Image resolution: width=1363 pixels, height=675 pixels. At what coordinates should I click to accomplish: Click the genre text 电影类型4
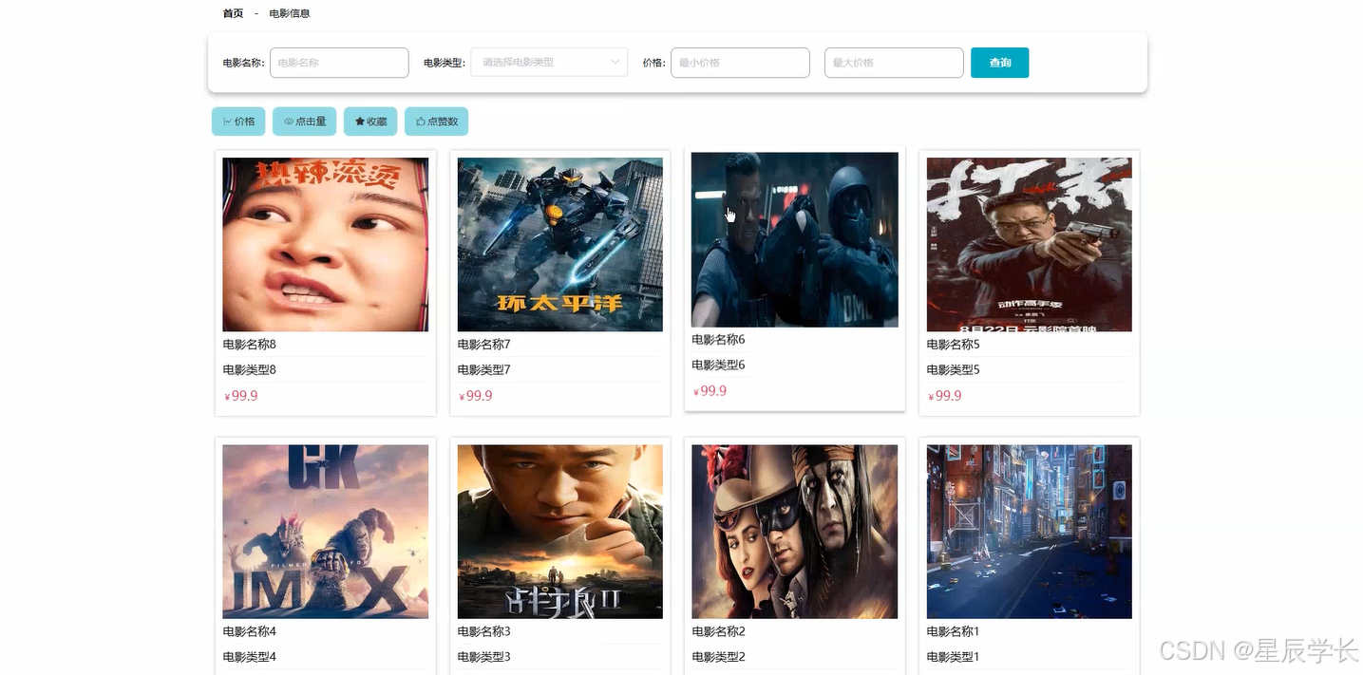(250, 657)
